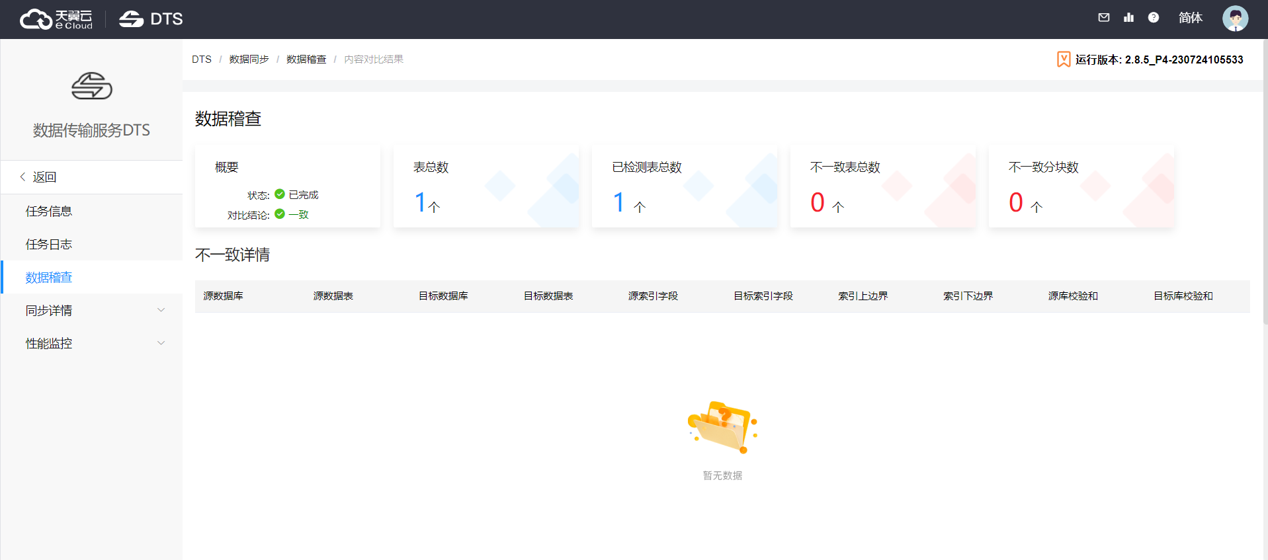
Task: Click the orange version bookmark icon
Action: click(x=1063, y=60)
